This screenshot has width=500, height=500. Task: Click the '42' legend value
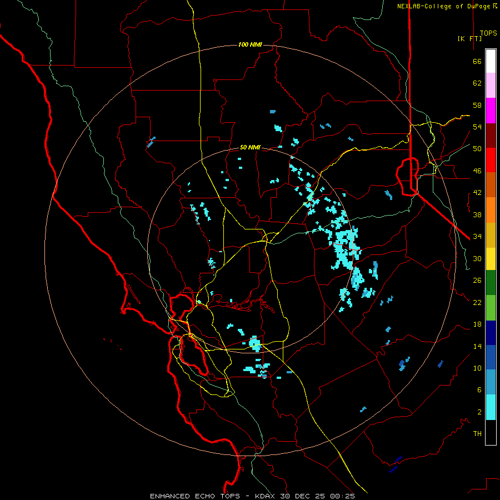[x=477, y=193]
